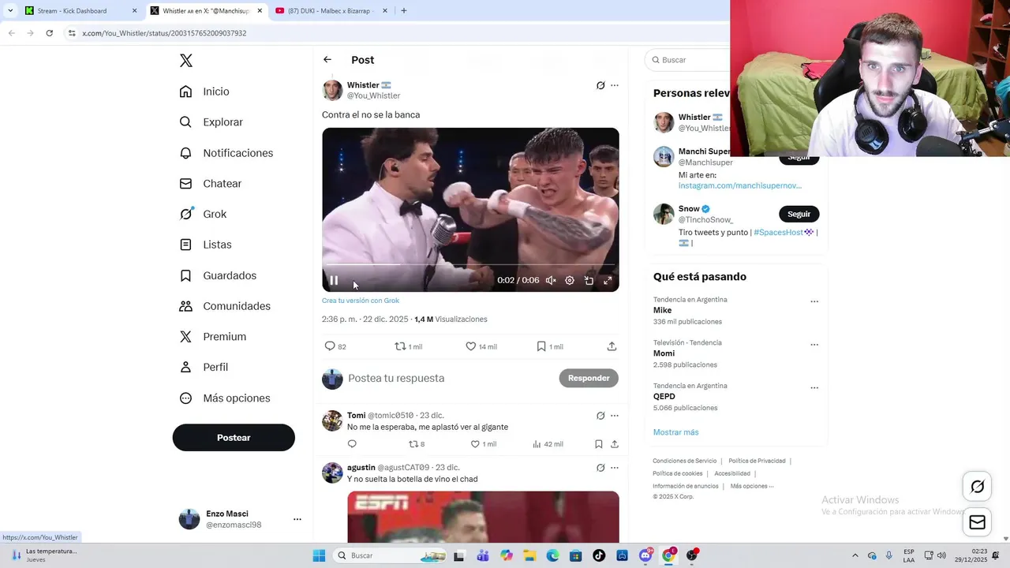Click Crea tu versión con Grok link
This screenshot has width=1010, height=568.
point(361,301)
